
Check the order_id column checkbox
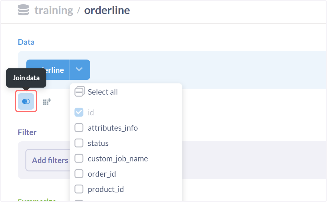79,174
